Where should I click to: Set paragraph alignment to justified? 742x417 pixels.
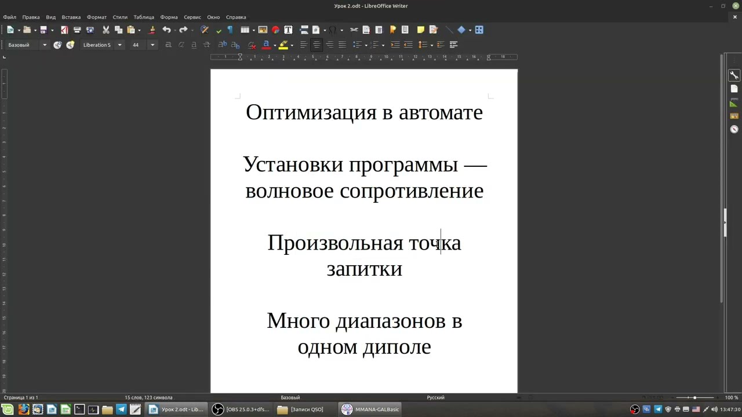(342, 45)
